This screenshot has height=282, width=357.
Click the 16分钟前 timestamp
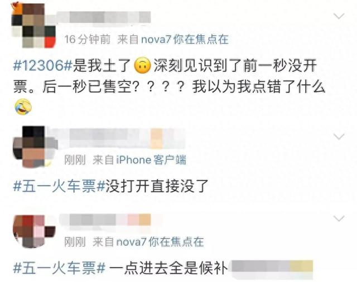[x=88, y=40]
